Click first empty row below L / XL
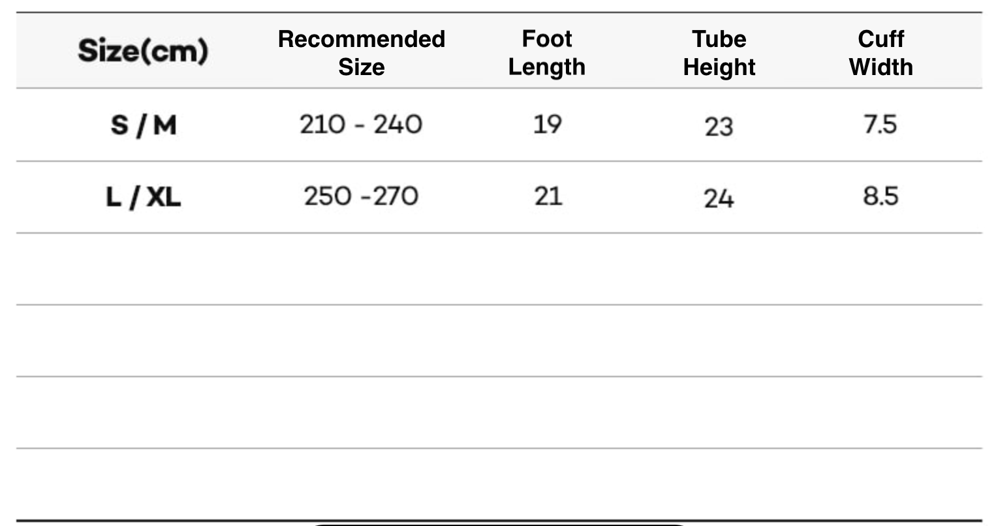996x526 pixels. click(x=498, y=269)
